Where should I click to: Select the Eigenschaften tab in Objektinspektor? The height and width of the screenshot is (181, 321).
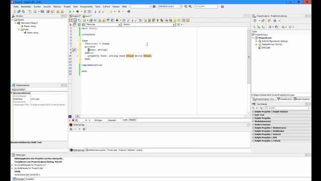click(x=19, y=90)
